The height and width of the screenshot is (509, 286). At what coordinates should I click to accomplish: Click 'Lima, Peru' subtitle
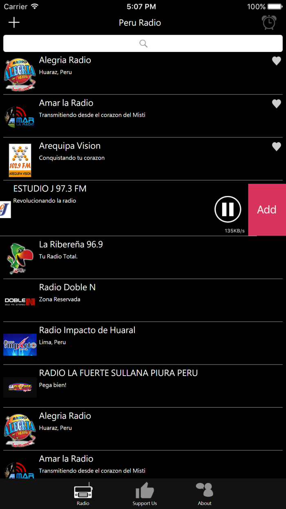[52, 342]
